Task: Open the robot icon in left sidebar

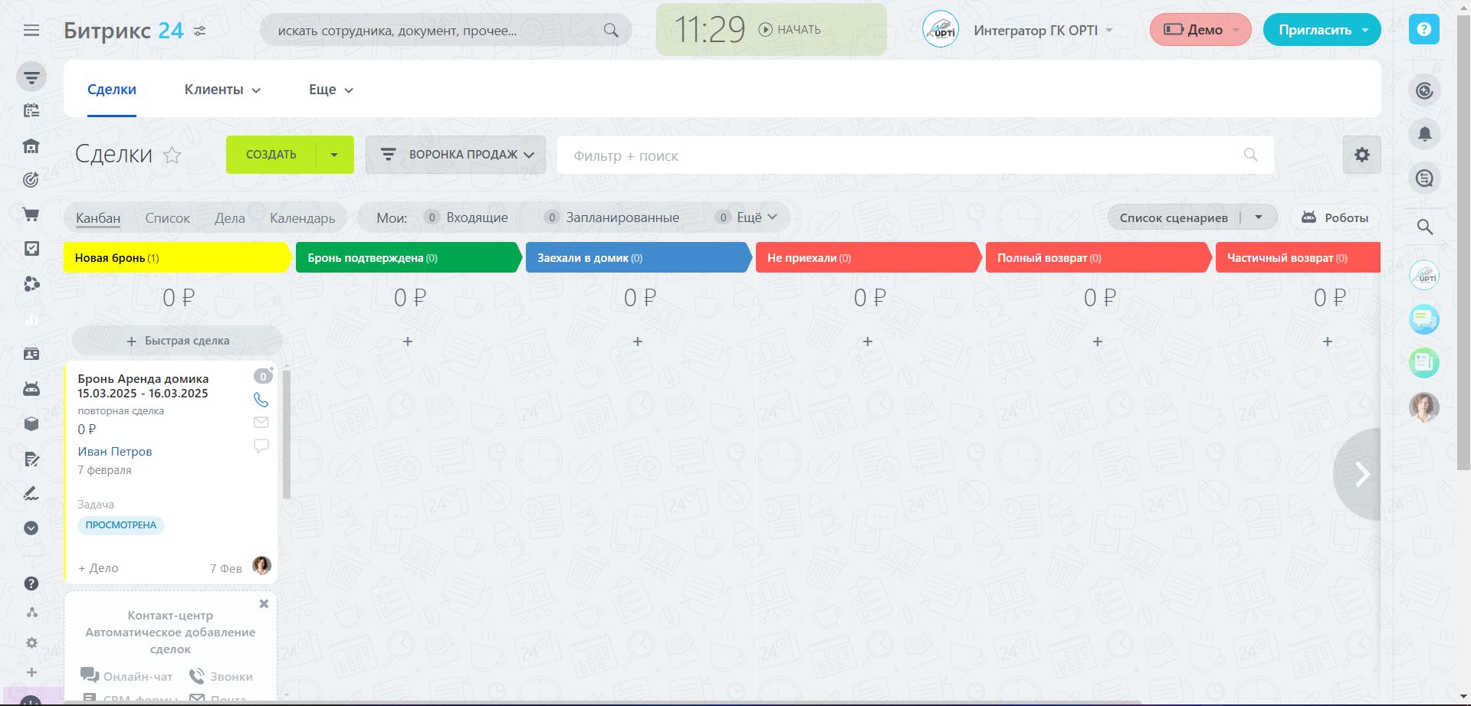Action: [x=31, y=389]
